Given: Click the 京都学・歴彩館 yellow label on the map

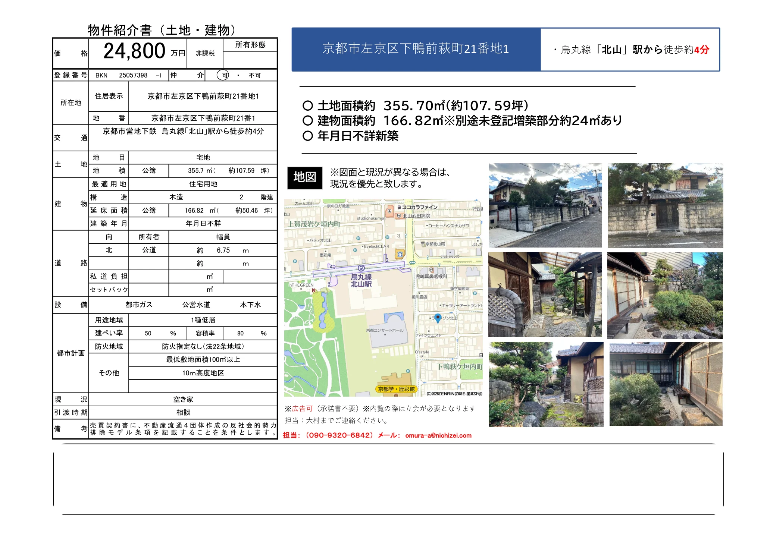Looking at the screenshot, I should pos(396,389).
